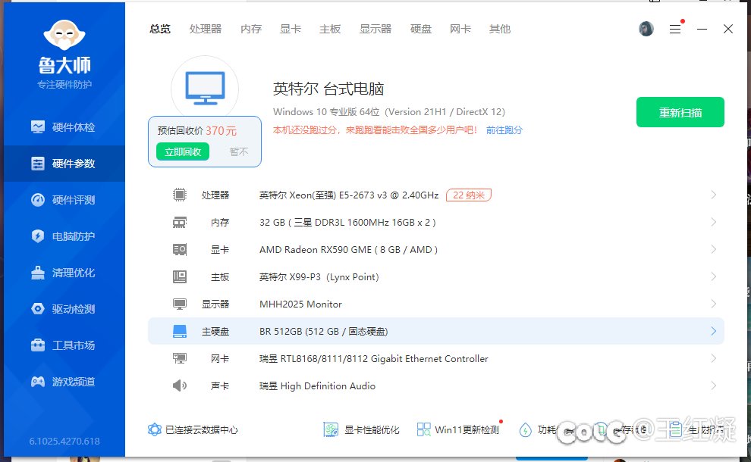
Task: Click the 32 GB 三星 DDR3L memory text
Action: [x=347, y=223]
